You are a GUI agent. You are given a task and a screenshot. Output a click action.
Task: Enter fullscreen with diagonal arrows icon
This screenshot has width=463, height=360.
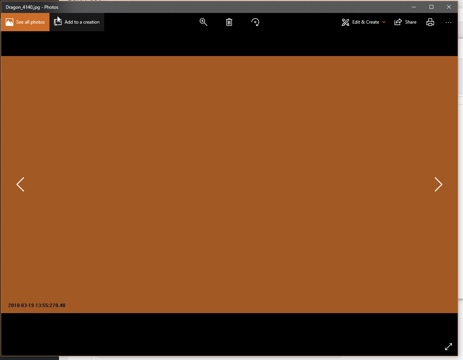click(x=449, y=347)
